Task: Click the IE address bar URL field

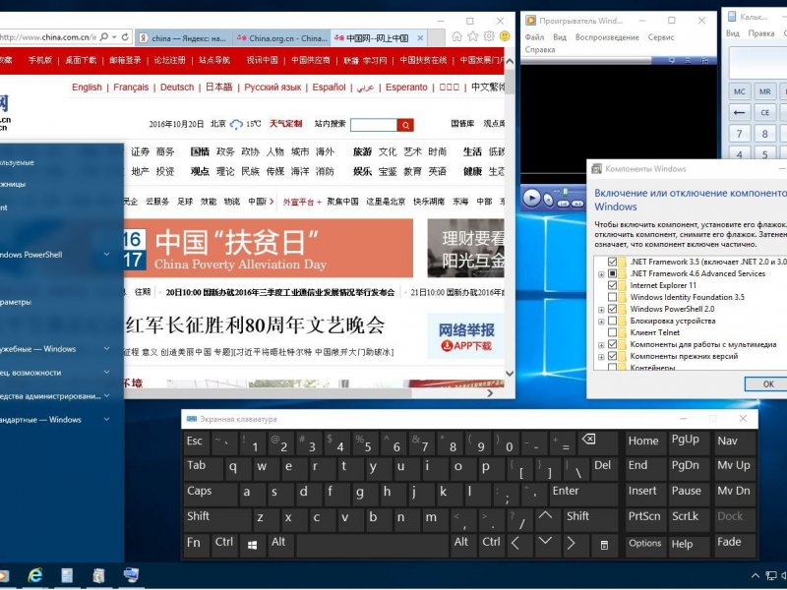Action: point(48,37)
